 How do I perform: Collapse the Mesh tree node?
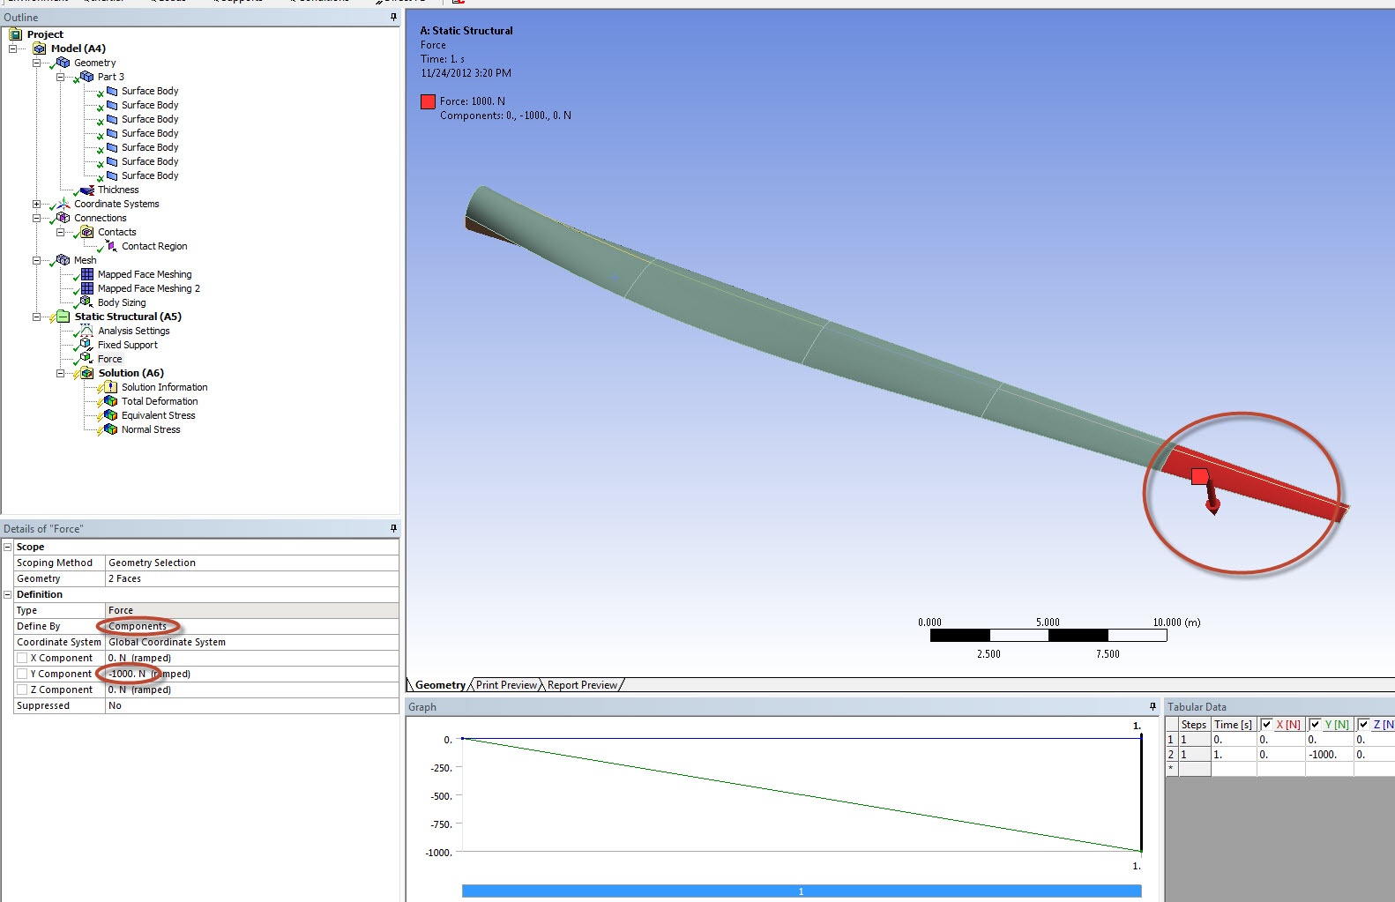(x=36, y=260)
